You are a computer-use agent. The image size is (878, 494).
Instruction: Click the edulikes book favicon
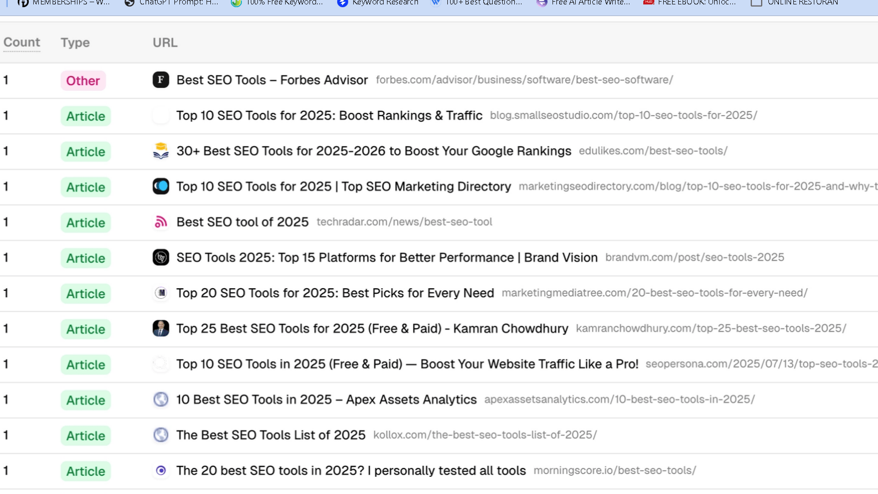coord(161,151)
